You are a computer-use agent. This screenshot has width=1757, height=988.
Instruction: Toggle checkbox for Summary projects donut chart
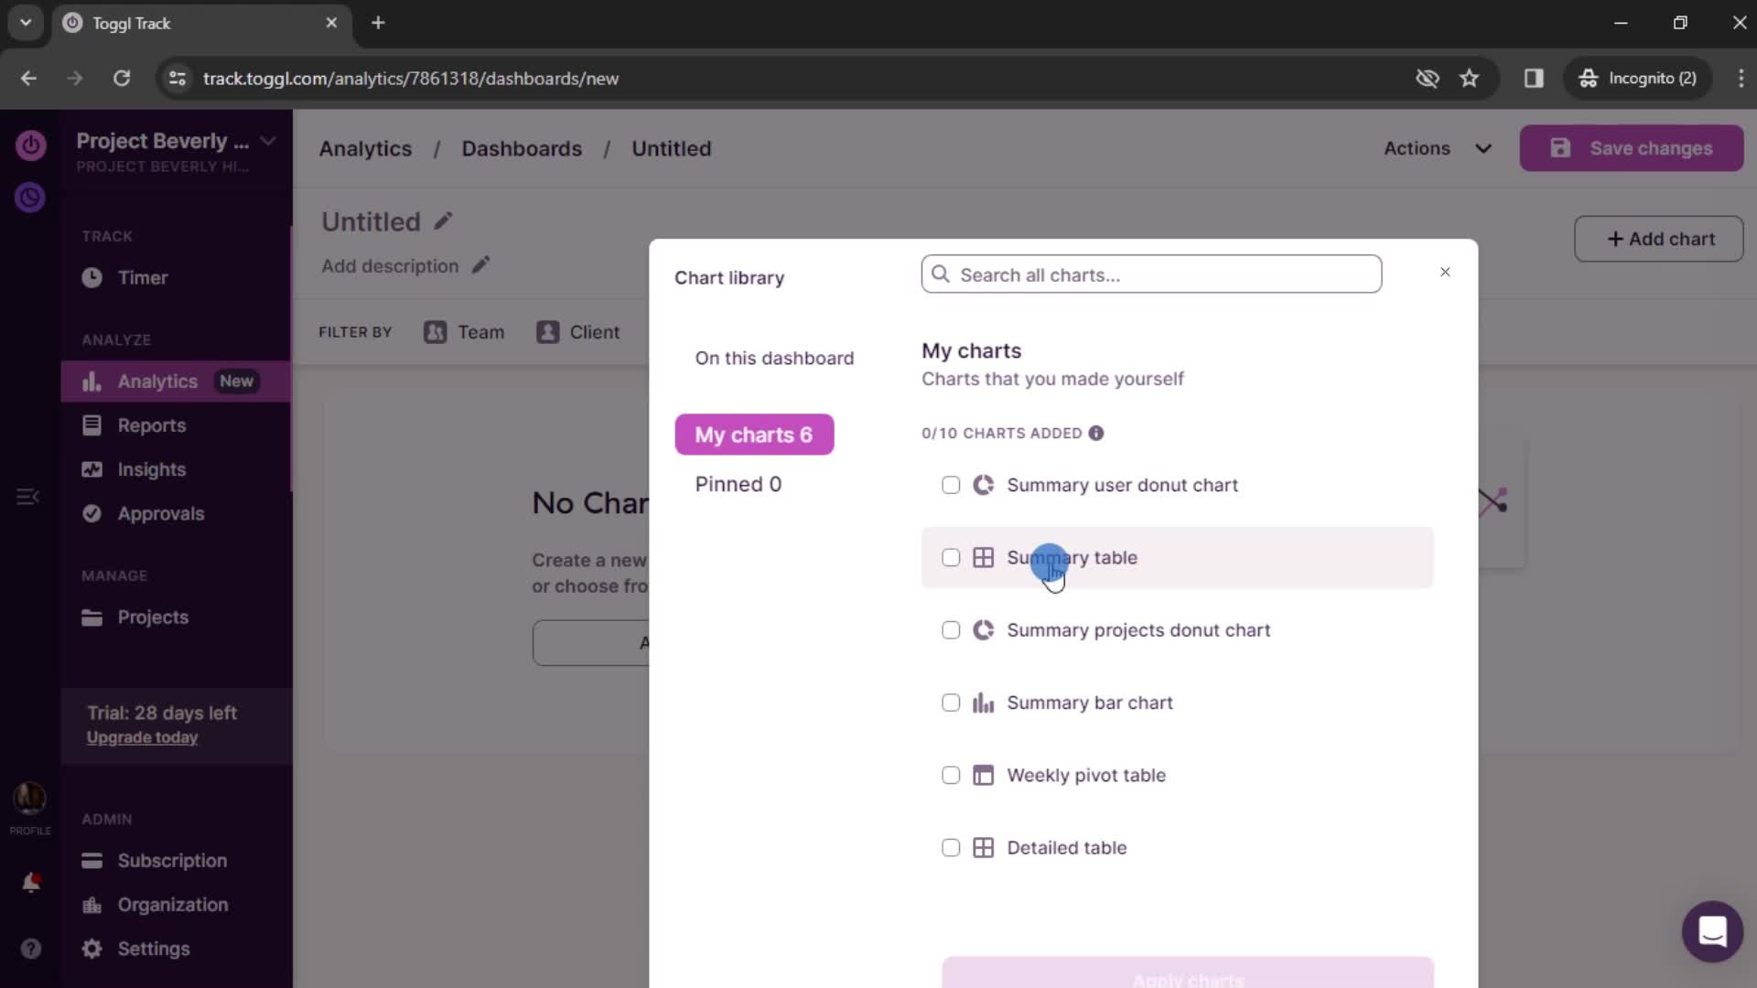pos(952,629)
